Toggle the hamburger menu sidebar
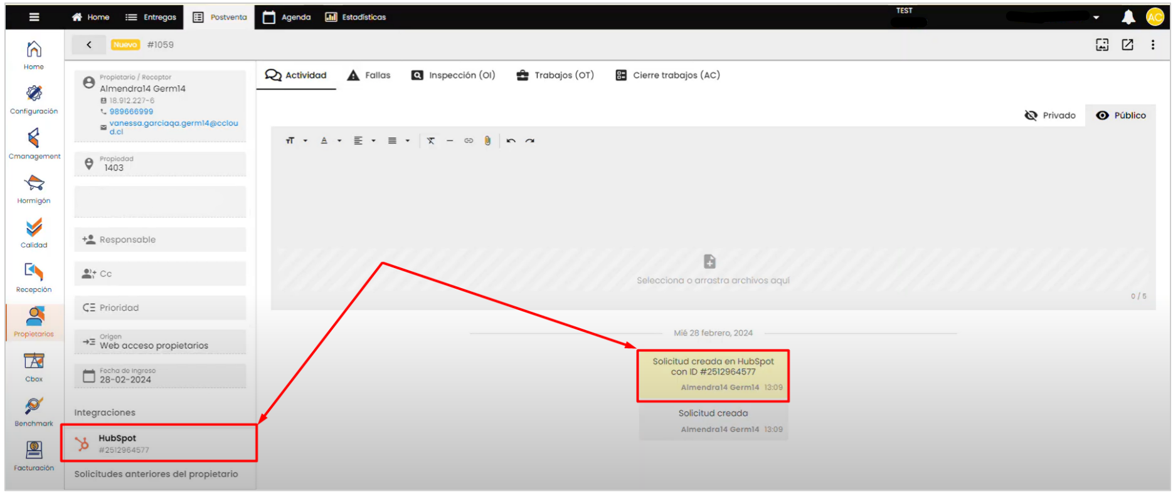This screenshot has height=496, width=1173. click(x=34, y=17)
